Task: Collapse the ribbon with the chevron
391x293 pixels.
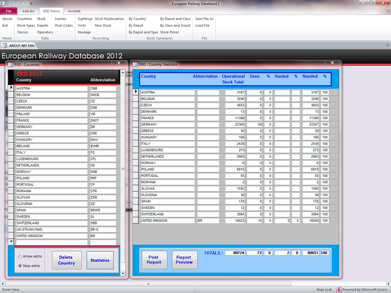Action: coord(388,11)
